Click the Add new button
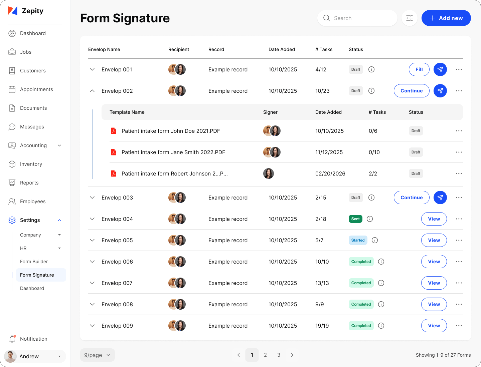This screenshot has height=367, width=481. [446, 18]
